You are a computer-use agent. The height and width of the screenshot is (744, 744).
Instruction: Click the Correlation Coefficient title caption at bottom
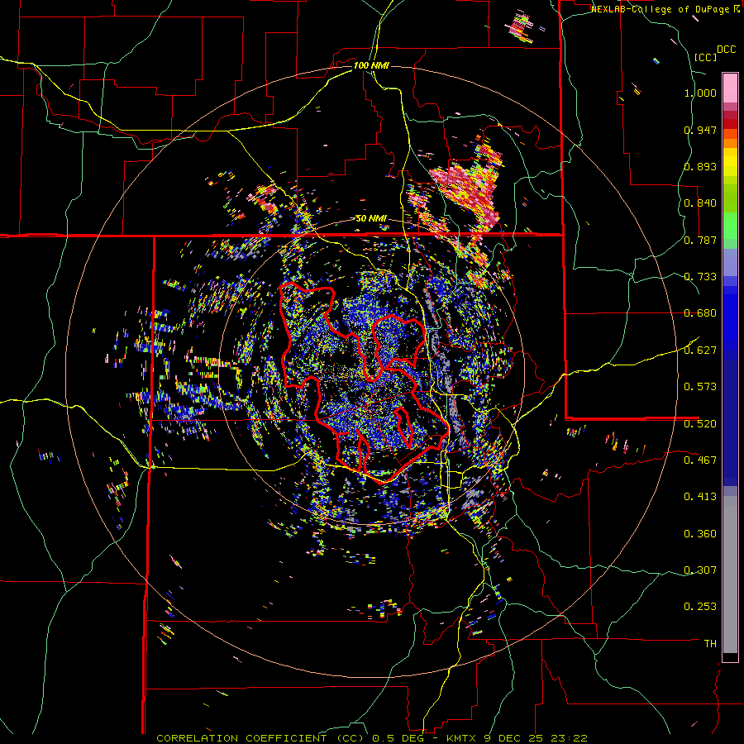[x=372, y=738]
